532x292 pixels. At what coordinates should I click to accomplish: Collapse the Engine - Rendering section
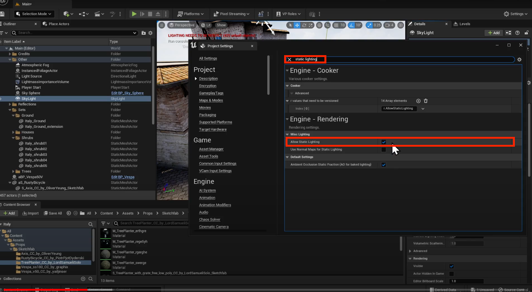tap(287, 119)
